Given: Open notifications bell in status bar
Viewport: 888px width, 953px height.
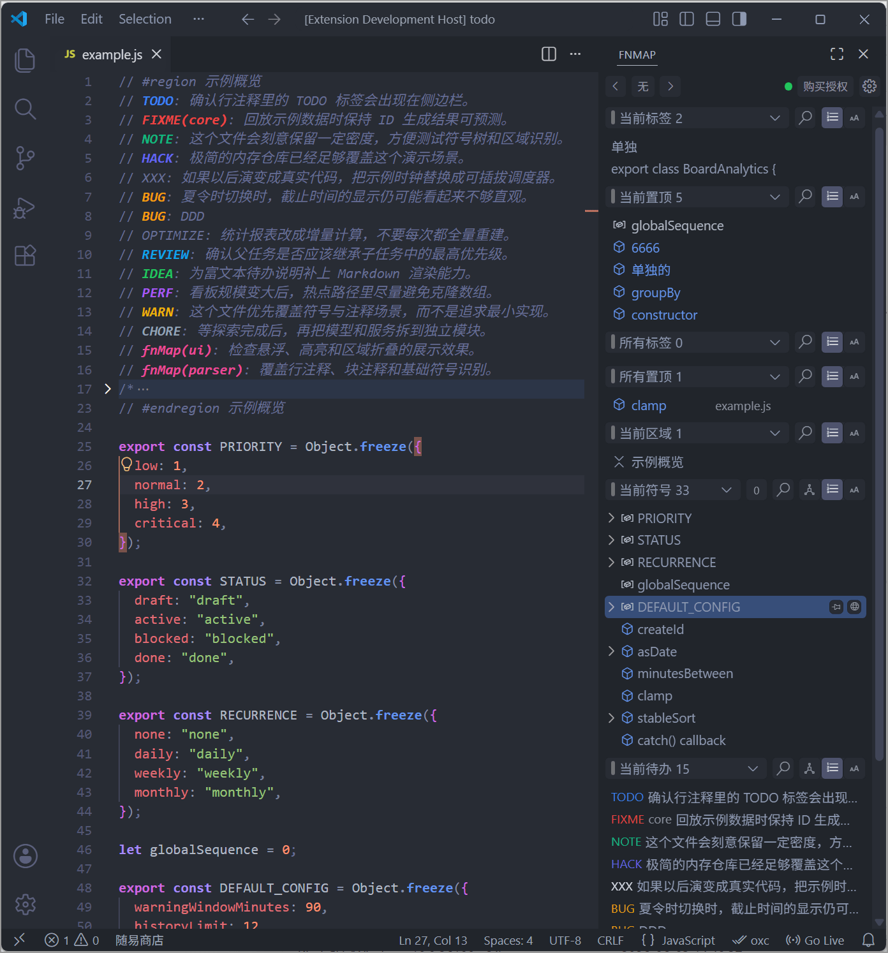Looking at the screenshot, I should (868, 940).
